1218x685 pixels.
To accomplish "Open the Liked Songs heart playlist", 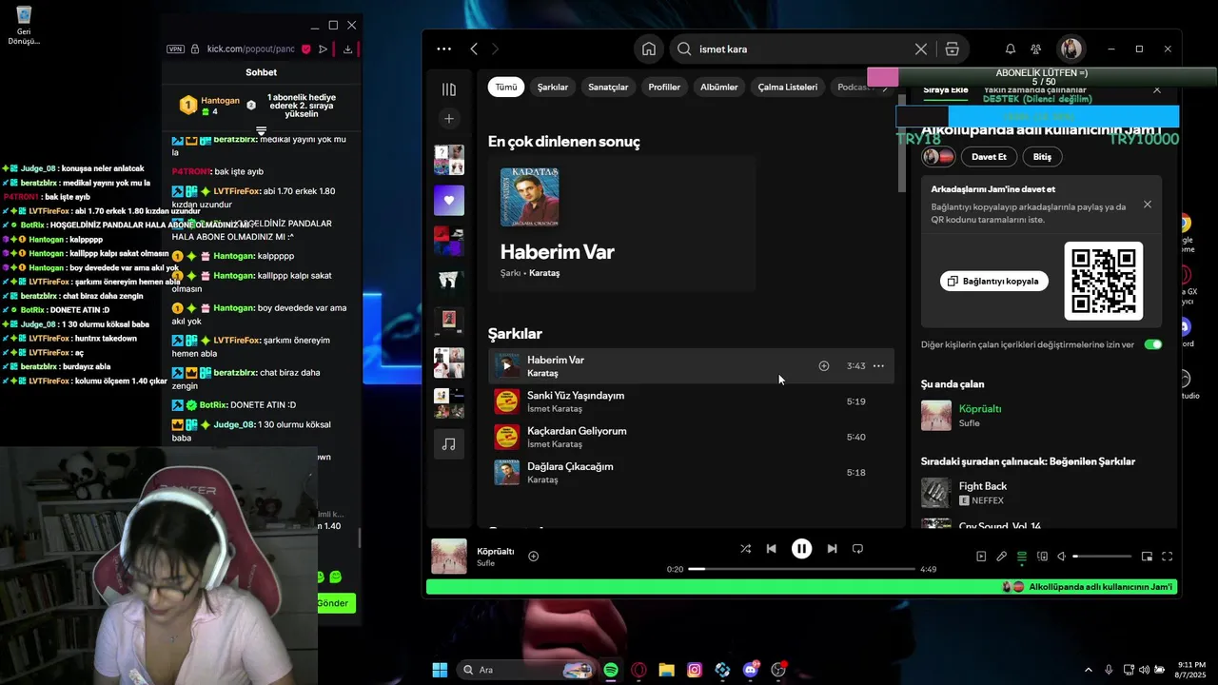I will point(449,201).
